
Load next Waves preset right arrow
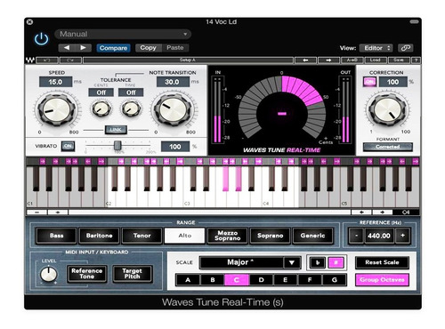click(x=328, y=60)
